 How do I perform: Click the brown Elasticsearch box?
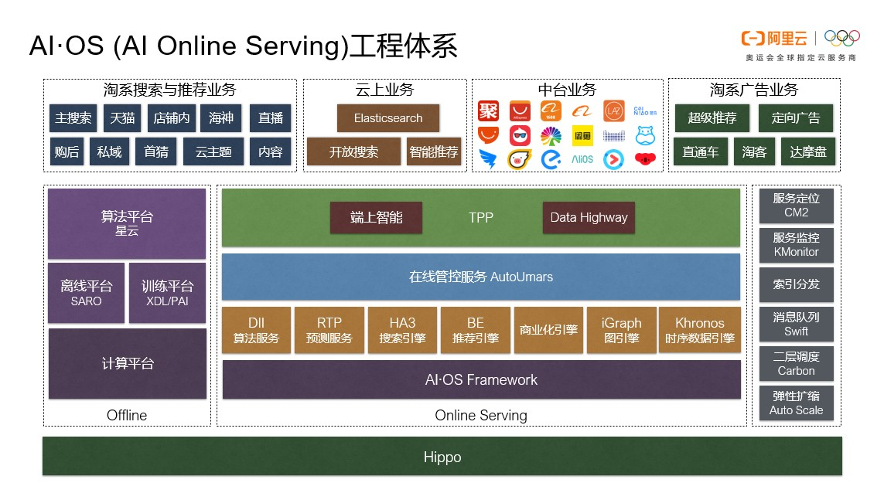coord(388,118)
